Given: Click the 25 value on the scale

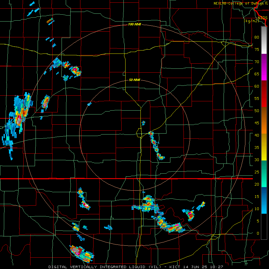Looking at the screenshot, I should (257, 172).
